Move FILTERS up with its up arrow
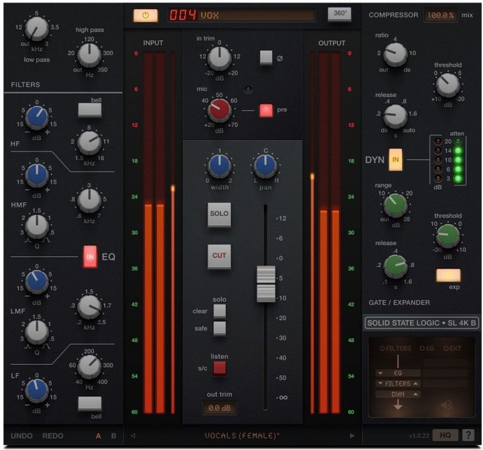 (x=415, y=384)
